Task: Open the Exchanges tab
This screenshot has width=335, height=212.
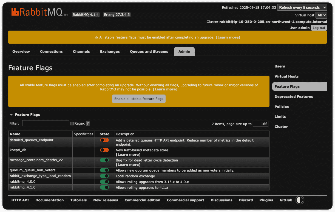Action: (x=110, y=52)
